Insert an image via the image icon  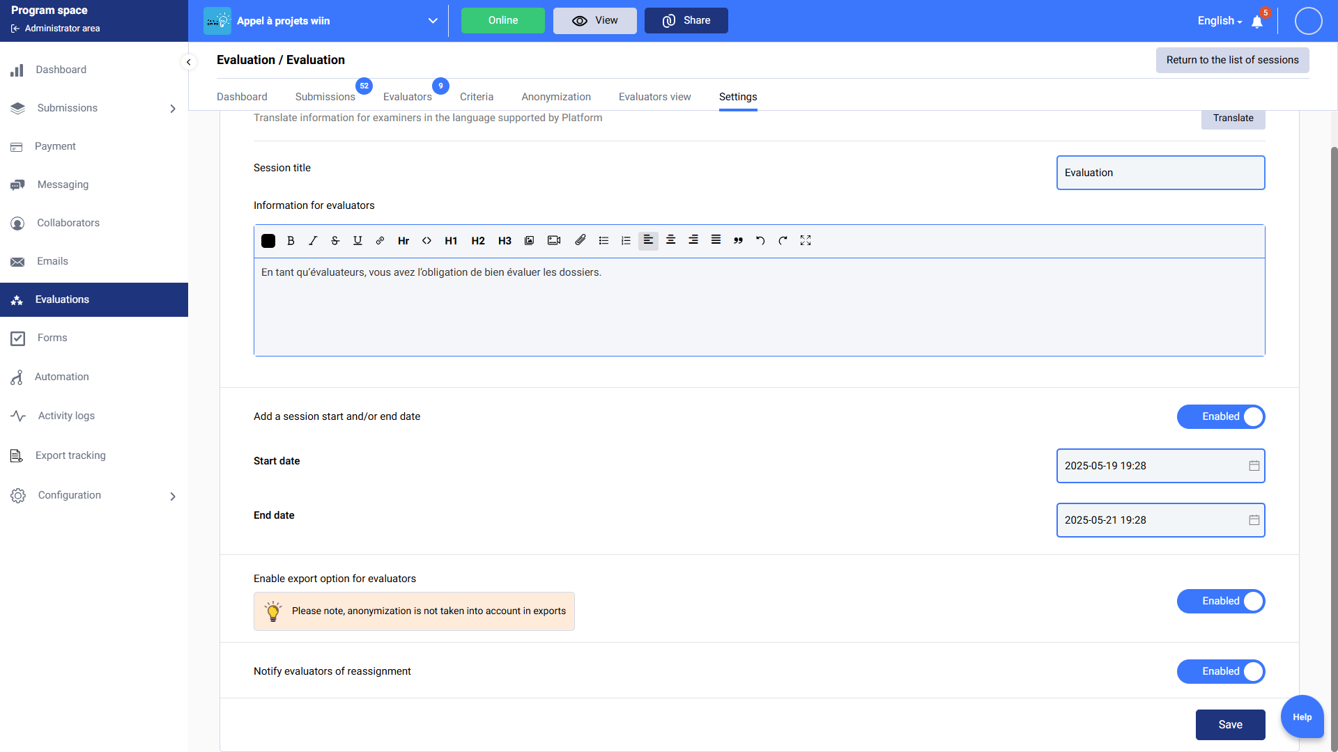tap(530, 240)
